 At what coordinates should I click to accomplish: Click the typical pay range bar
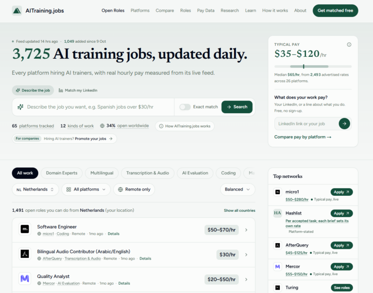[313, 67]
